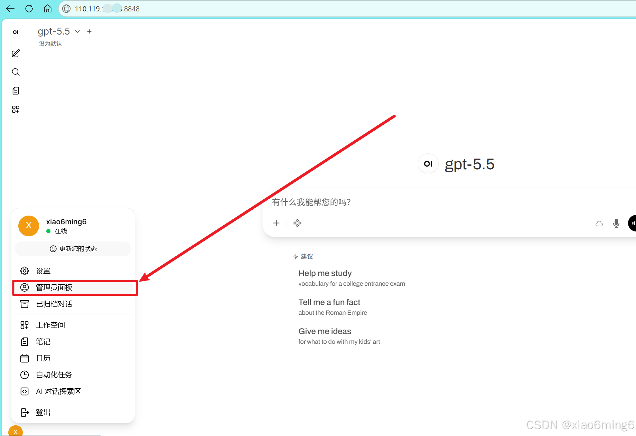This screenshot has width=636, height=436.
Task: Select the Tell me a fun fact suggestion
Action: click(333, 307)
